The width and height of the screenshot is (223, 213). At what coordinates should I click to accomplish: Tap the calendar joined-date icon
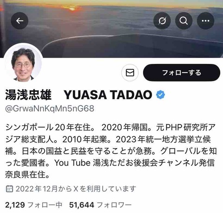point(9,189)
